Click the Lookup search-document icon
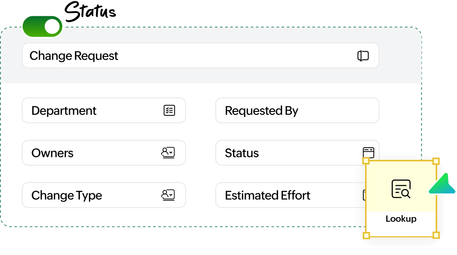457x255 pixels. click(401, 189)
